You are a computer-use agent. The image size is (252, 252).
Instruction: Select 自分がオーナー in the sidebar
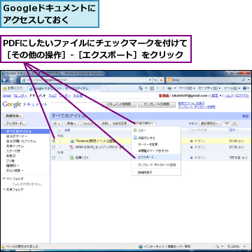pyautogui.click(x=17, y=136)
